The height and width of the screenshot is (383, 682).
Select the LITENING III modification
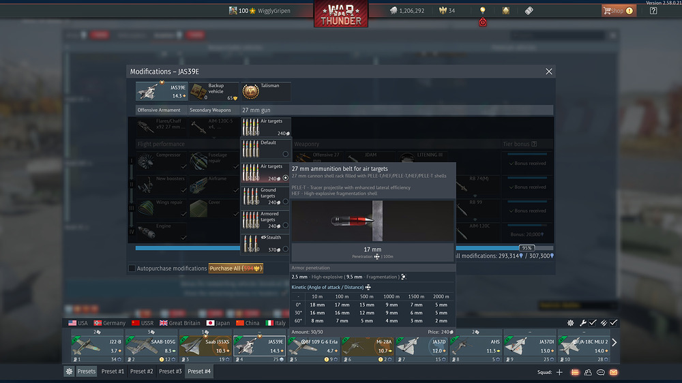click(424, 157)
